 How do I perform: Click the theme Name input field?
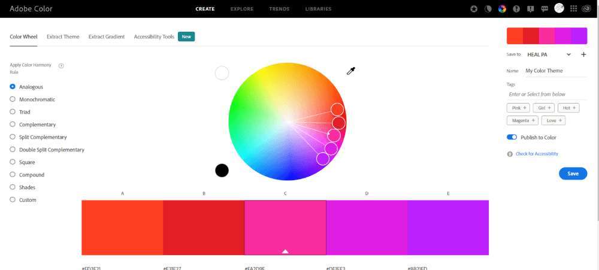tap(556, 71)
